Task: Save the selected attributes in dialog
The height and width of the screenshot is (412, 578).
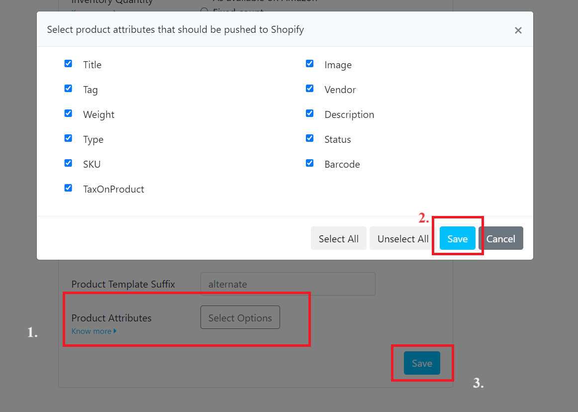Action: [x=458, y=238]
